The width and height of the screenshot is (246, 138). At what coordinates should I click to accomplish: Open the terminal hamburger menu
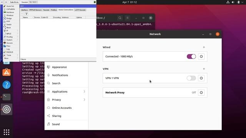click(x=128, y=18)
